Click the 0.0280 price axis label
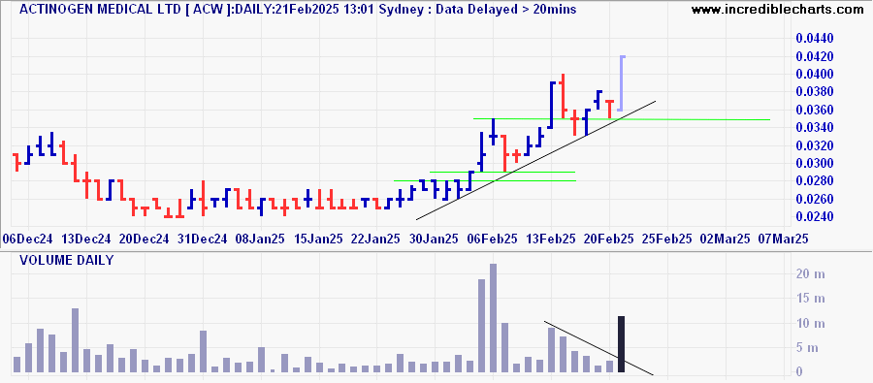 coord(815,181)
